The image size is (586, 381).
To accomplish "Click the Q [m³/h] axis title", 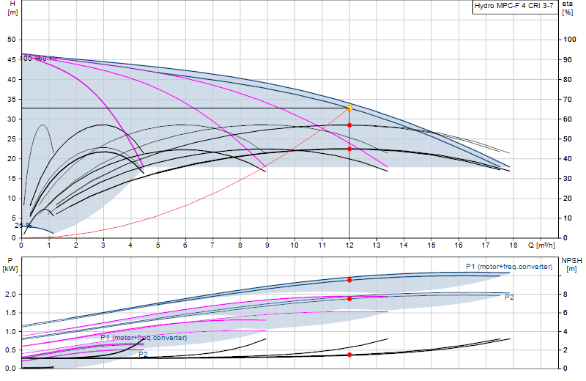I will pyautogui.click(x=541, y=245).
